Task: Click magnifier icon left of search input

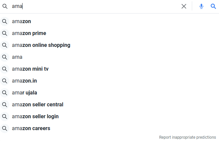Action: pyautogui.click(x=5, y=6)
